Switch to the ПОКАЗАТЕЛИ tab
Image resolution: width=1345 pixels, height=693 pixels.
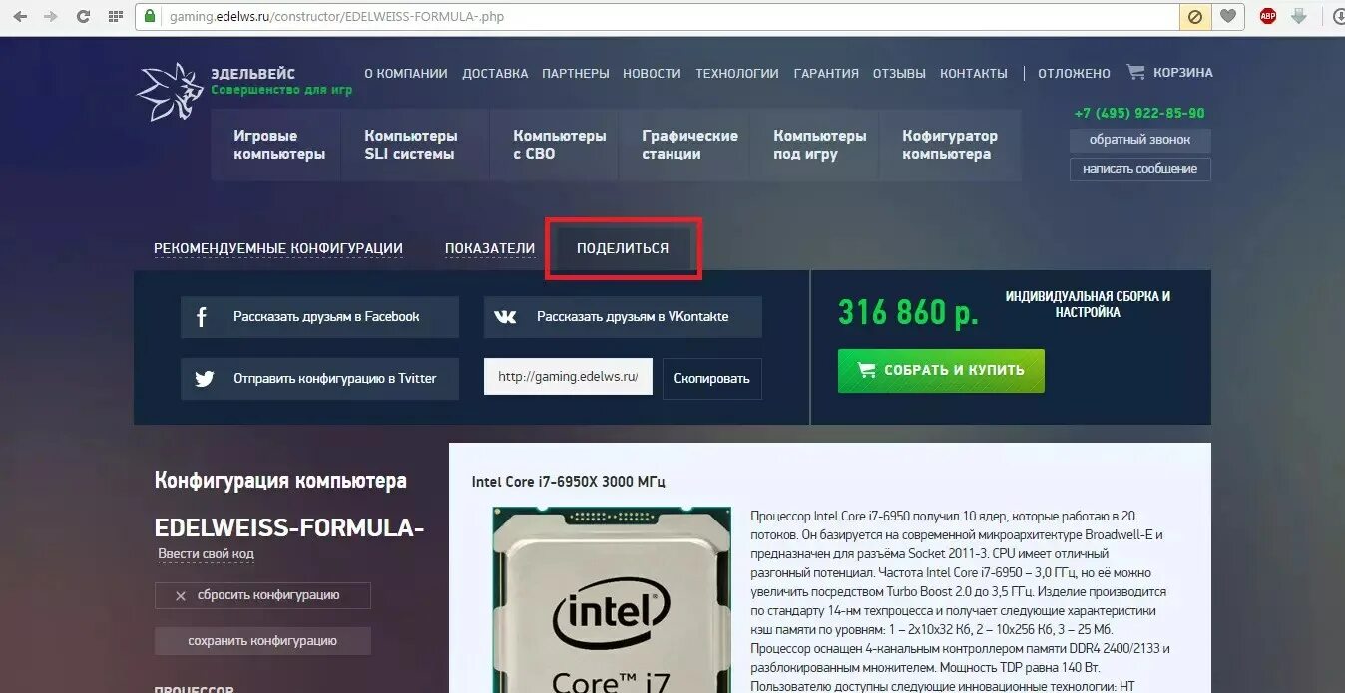click(x=490, y=248)
